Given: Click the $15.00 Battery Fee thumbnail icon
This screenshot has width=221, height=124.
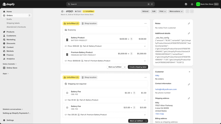Looking at the screenshot, I should tap(67, 108).
